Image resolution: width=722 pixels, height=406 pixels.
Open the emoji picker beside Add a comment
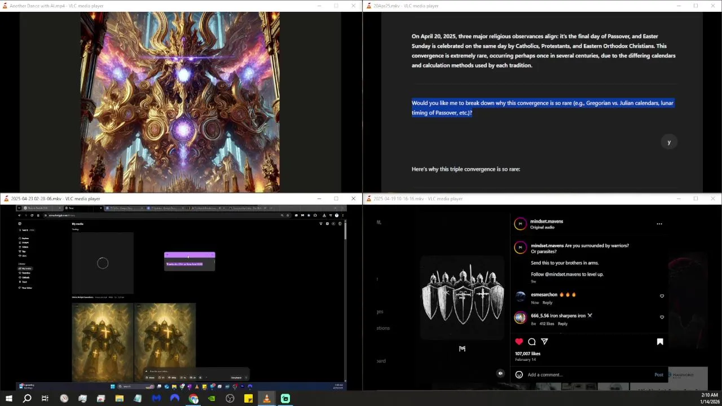click(x=519, y=374)
